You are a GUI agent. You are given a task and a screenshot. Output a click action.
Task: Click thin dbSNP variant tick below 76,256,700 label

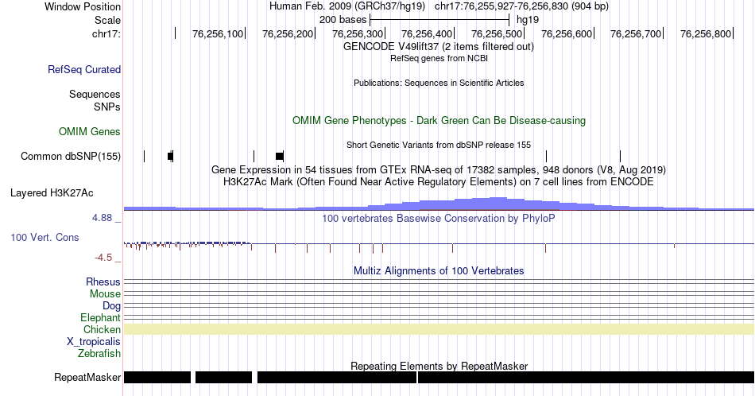coord(620,156)
